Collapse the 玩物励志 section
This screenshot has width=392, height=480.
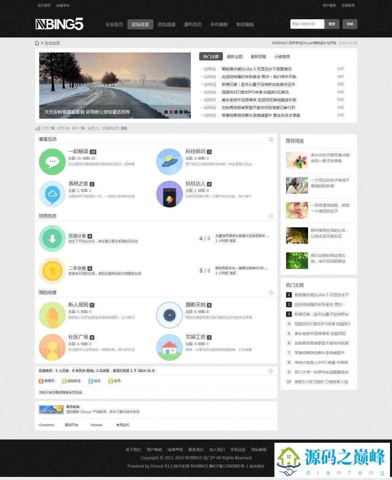pyautogui.click(x=271, y=216)
